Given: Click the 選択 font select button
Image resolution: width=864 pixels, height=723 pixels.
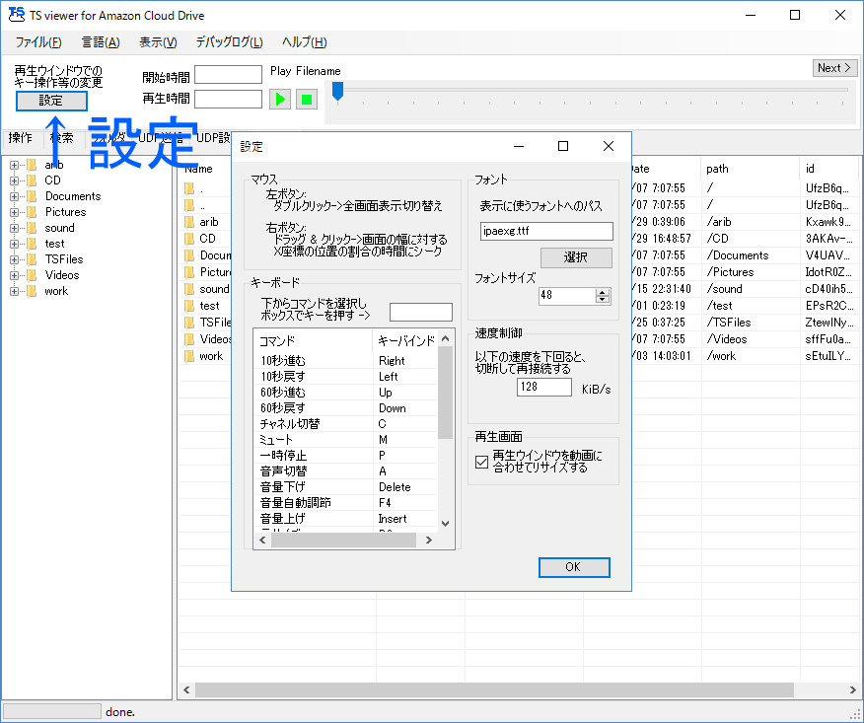Looking at the screenshot, I should pos(574,257).
